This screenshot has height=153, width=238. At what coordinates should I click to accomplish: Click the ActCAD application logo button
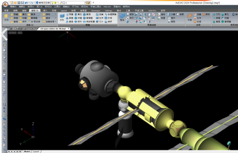(x=6, y=3)
